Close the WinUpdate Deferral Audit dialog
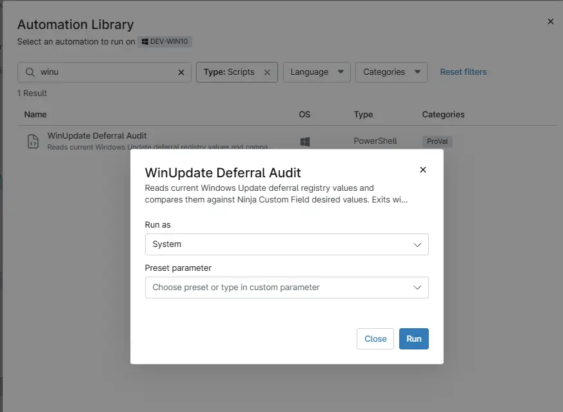This screenshot has width=563, height=412. pos(423,170)
